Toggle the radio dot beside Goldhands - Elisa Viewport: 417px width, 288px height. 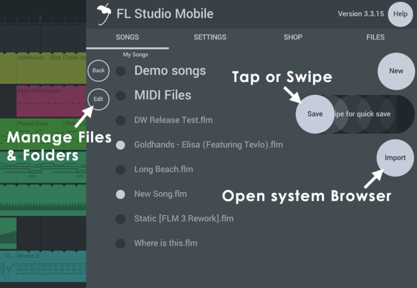coord(121,145)
